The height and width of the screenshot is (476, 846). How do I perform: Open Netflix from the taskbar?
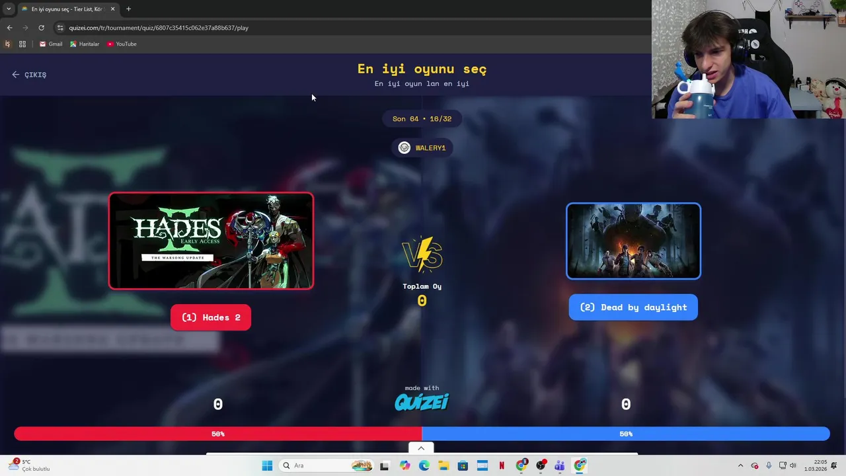(502, 465)
